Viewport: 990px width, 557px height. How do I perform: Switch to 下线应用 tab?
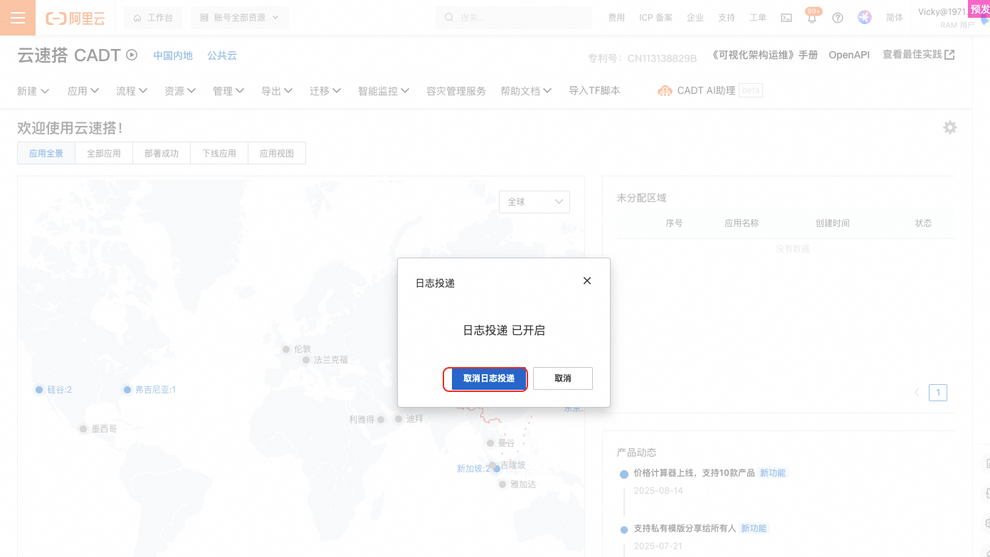(219, 153)
